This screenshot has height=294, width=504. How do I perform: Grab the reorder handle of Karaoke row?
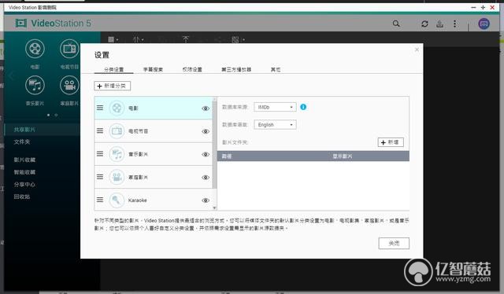(100, 200)
